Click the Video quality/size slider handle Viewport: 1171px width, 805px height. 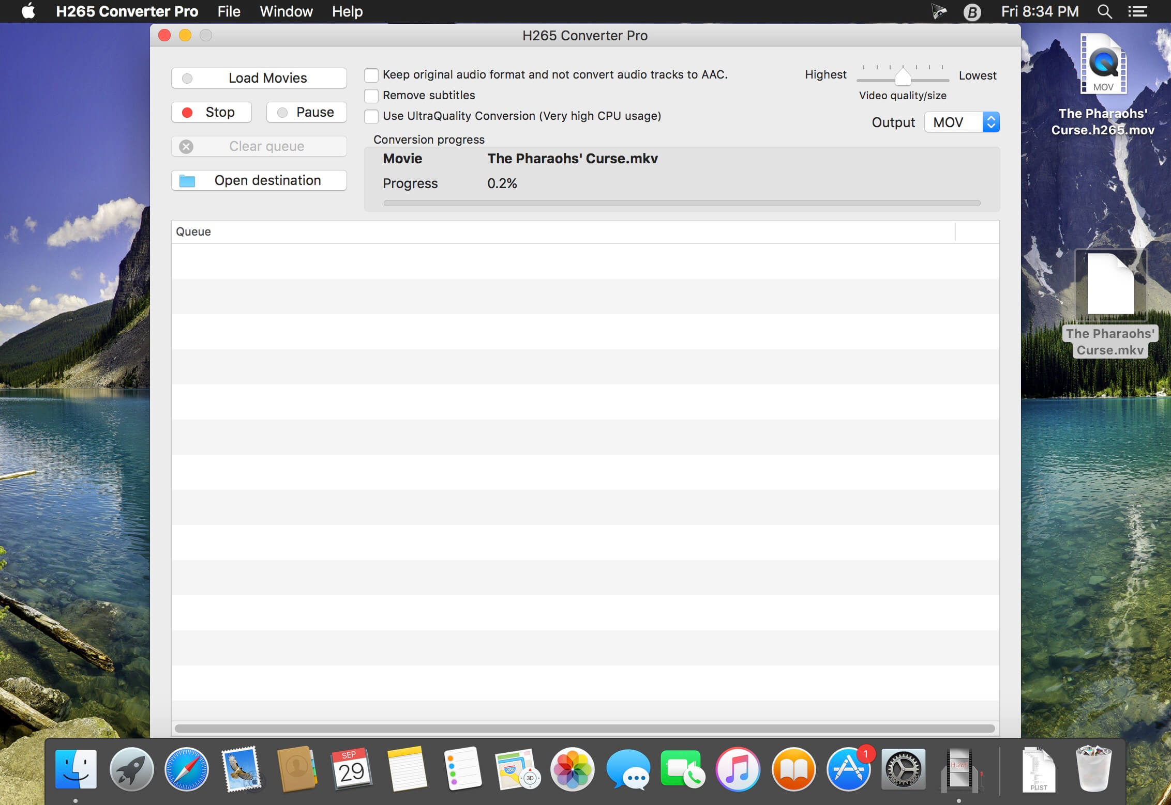(903, 78)
